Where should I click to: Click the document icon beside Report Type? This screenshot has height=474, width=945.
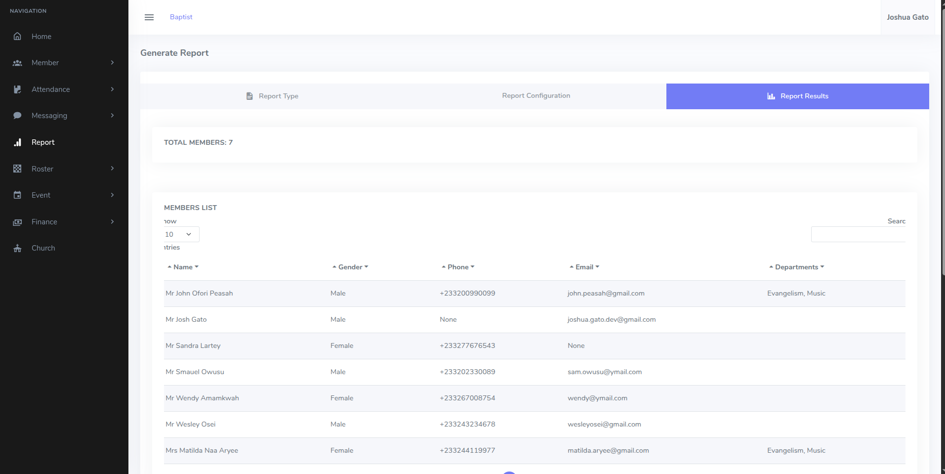(x=249, y=96)
